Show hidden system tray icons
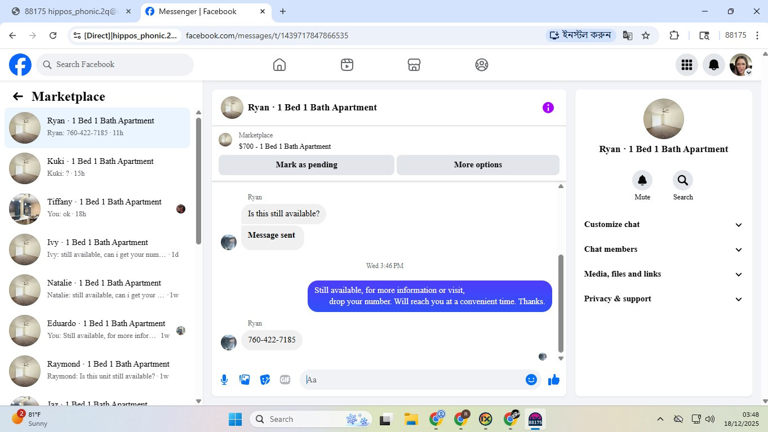 [660, 419]
